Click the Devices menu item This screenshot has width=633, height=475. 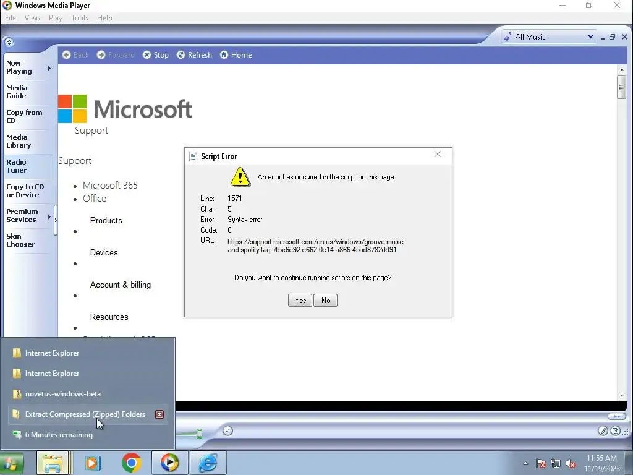pos(104,253)
